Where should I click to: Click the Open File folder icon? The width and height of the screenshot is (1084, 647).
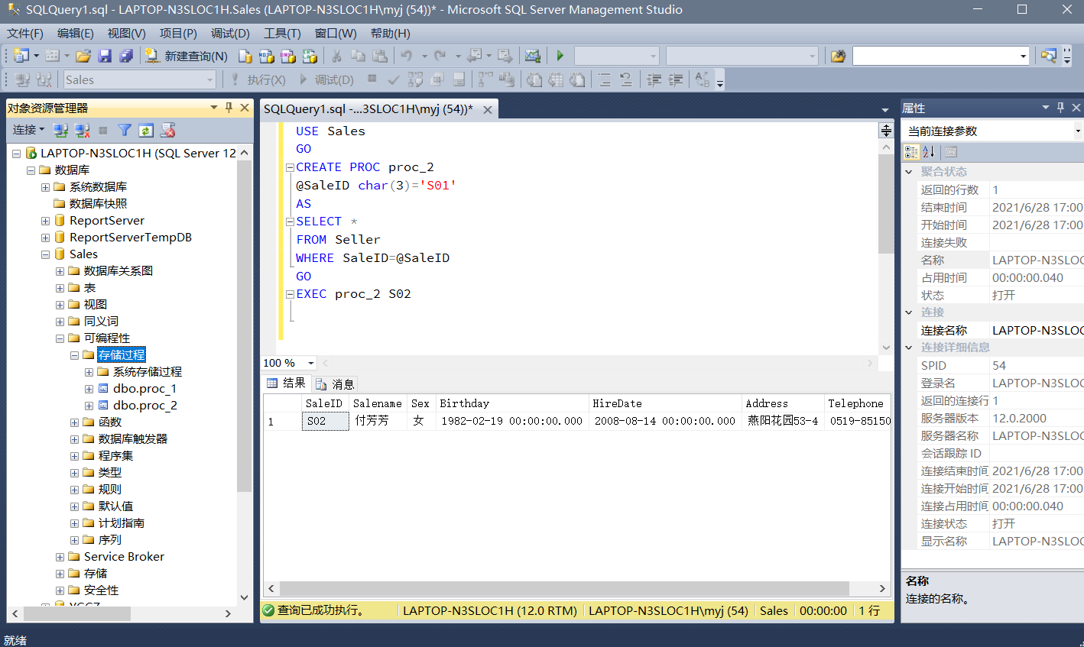(x=83, y=56)
